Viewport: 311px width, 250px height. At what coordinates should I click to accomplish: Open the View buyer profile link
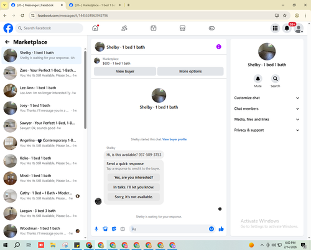[174, 140]
